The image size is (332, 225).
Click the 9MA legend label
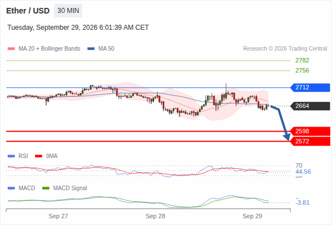coord(52,156)
